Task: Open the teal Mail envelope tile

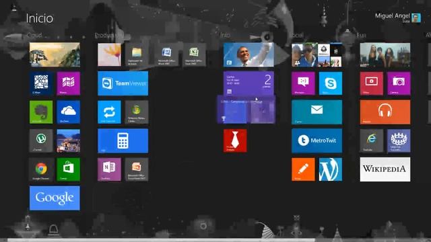Action: [x=317, y=112]
